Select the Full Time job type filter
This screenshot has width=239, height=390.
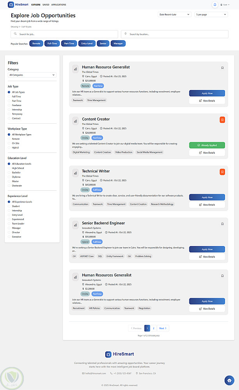point(9,96)
